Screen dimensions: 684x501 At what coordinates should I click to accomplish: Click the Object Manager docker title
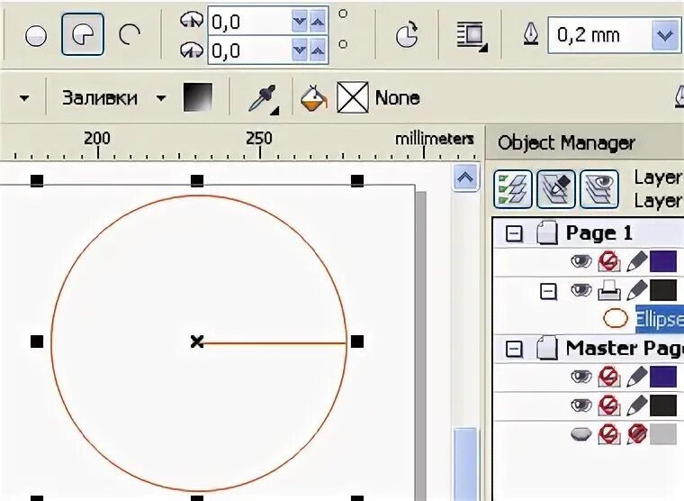click(x=566, y=143)
